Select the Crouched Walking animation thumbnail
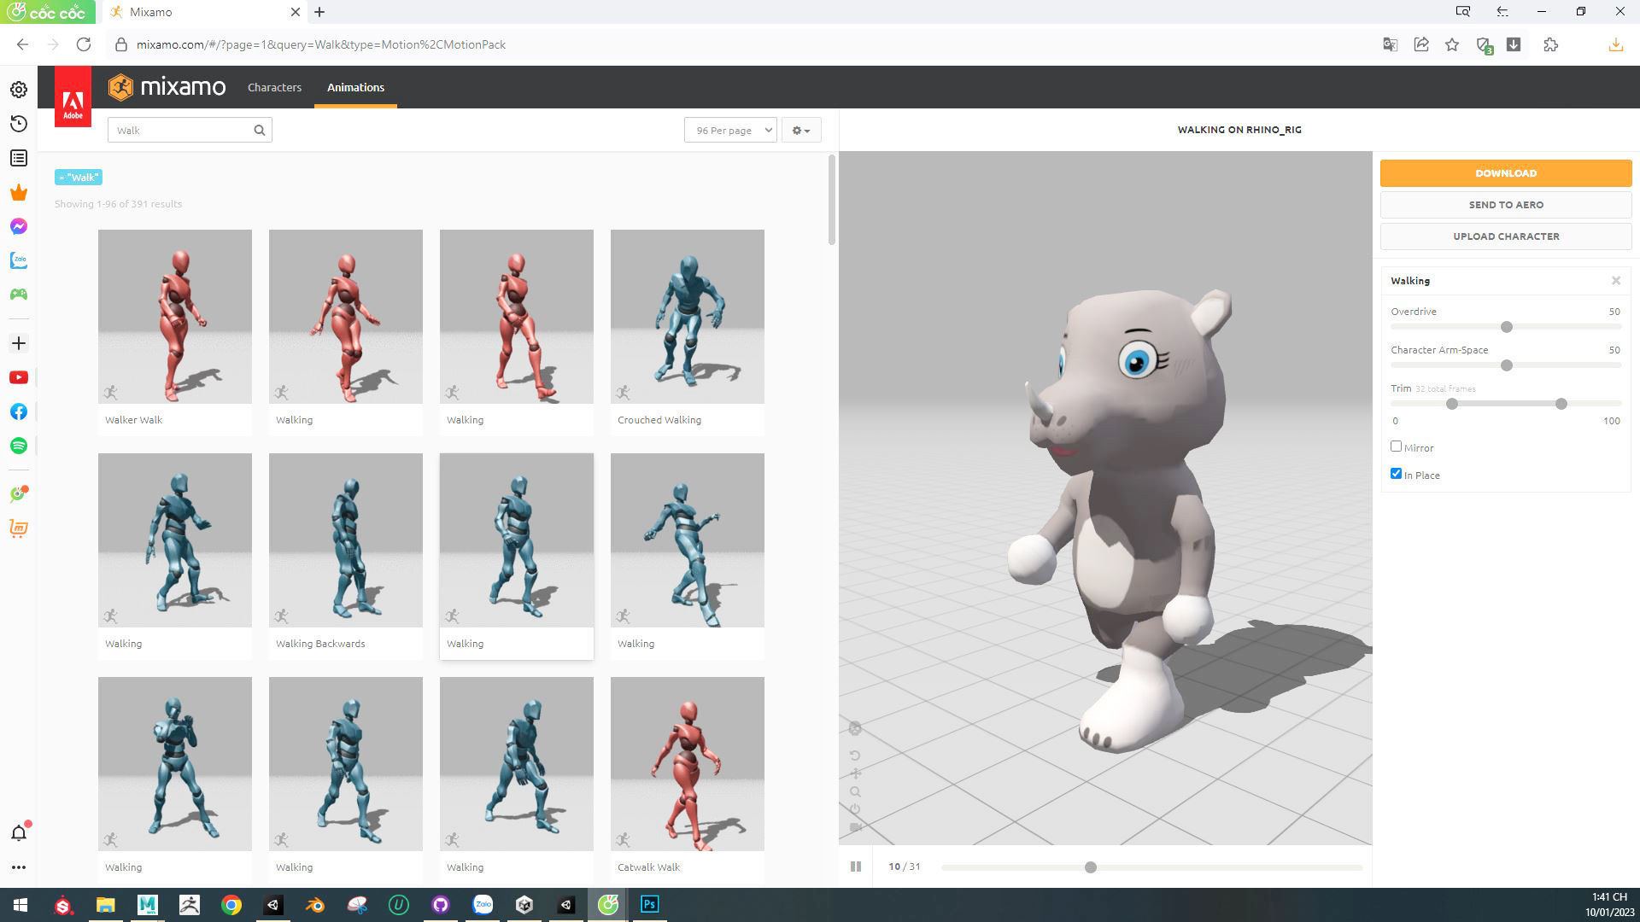1640x922 pixels. click(688, 317)
